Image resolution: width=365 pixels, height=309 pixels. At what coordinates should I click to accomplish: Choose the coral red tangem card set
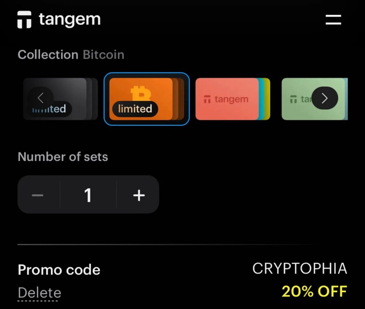click(x=233, y=99)
